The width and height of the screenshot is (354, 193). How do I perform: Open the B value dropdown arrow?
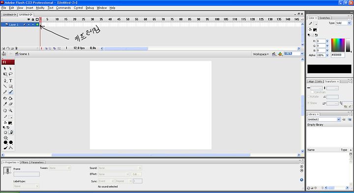(327, 50)
